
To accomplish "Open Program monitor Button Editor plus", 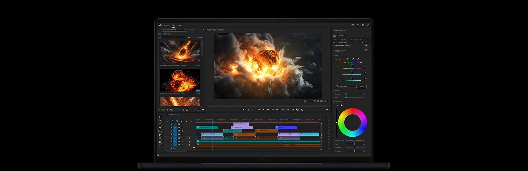I will [x=327, y=110].
